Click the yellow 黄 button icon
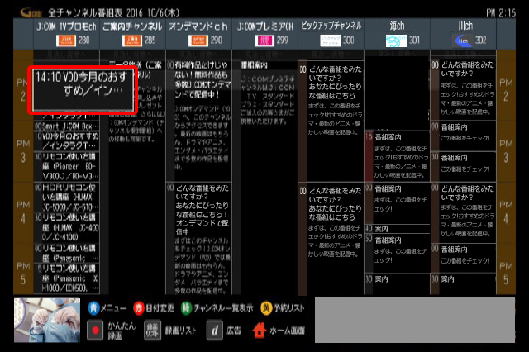This screenshot has width=529, height=352. 266,308
